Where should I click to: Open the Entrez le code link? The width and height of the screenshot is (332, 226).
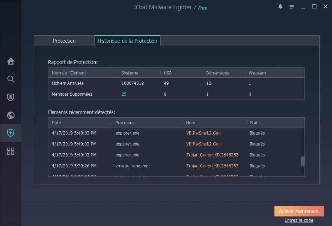[x=299, y=220]
